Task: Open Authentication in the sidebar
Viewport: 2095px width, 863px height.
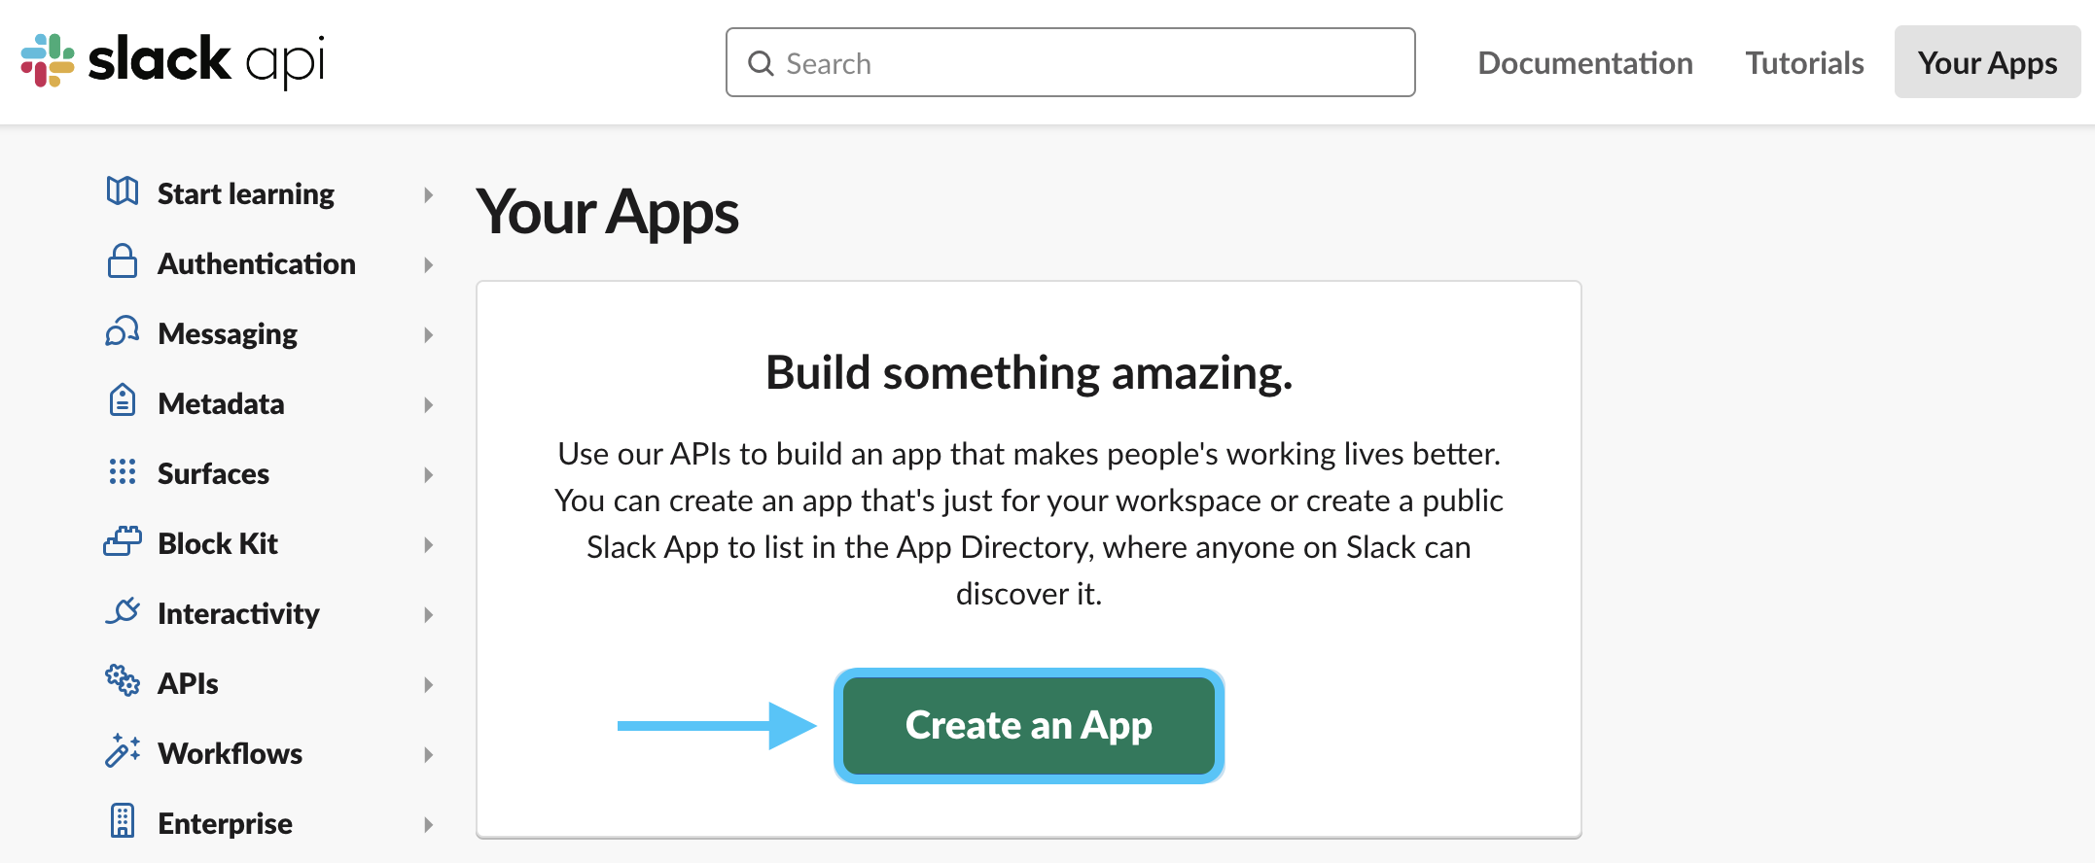Action: pos(257,264)
